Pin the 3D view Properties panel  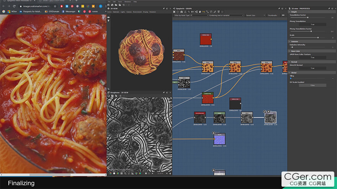click(329, 8)
